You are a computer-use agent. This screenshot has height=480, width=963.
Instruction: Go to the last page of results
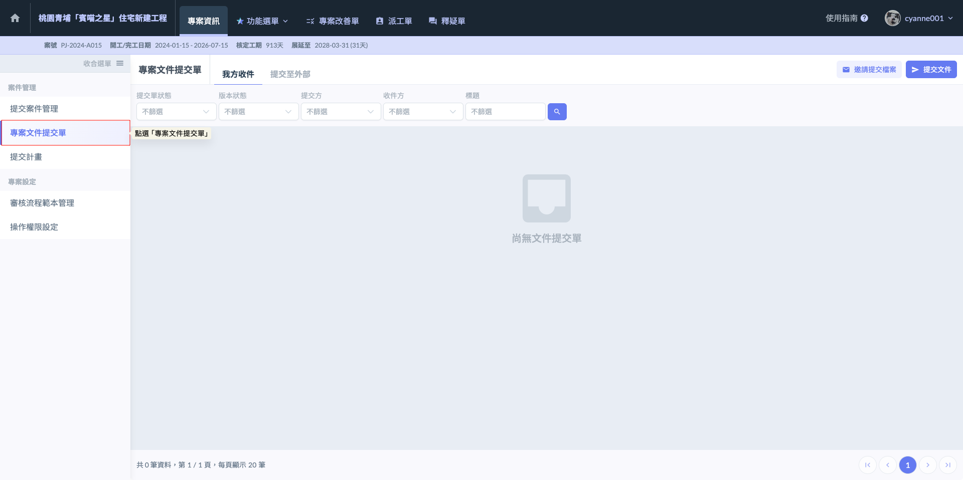[948, 465]
